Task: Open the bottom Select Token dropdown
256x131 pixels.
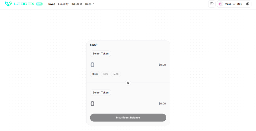Action: click(x=101, y=93)
